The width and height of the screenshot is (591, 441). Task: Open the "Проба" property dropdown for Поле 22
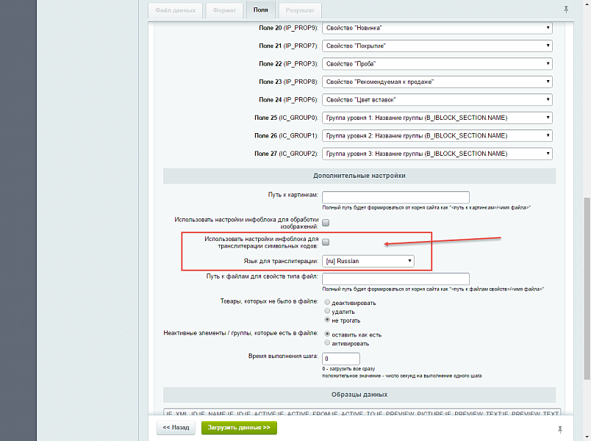pos(437,63)
